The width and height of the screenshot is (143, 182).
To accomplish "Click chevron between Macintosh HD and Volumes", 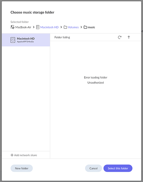I will pos(61,27).
